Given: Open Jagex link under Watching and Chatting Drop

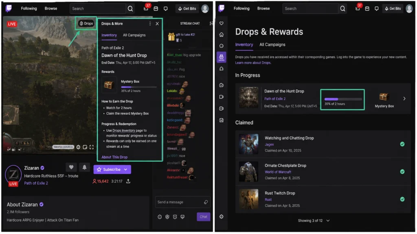Looking at the screenshot, I should (x=269, y=145).
